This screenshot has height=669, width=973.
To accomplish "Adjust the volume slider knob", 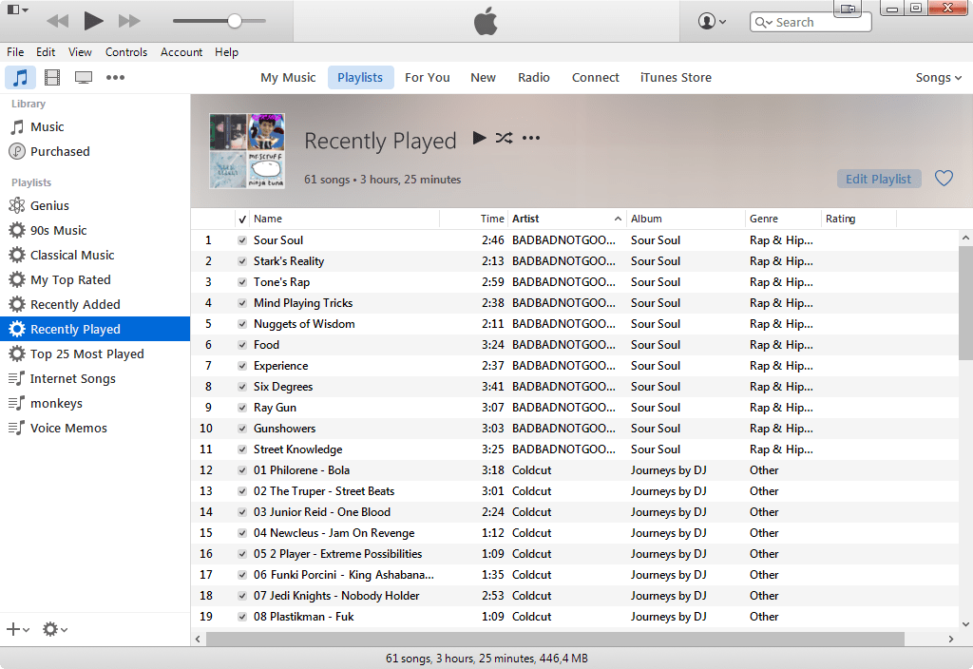I will [x=235, y=21].
